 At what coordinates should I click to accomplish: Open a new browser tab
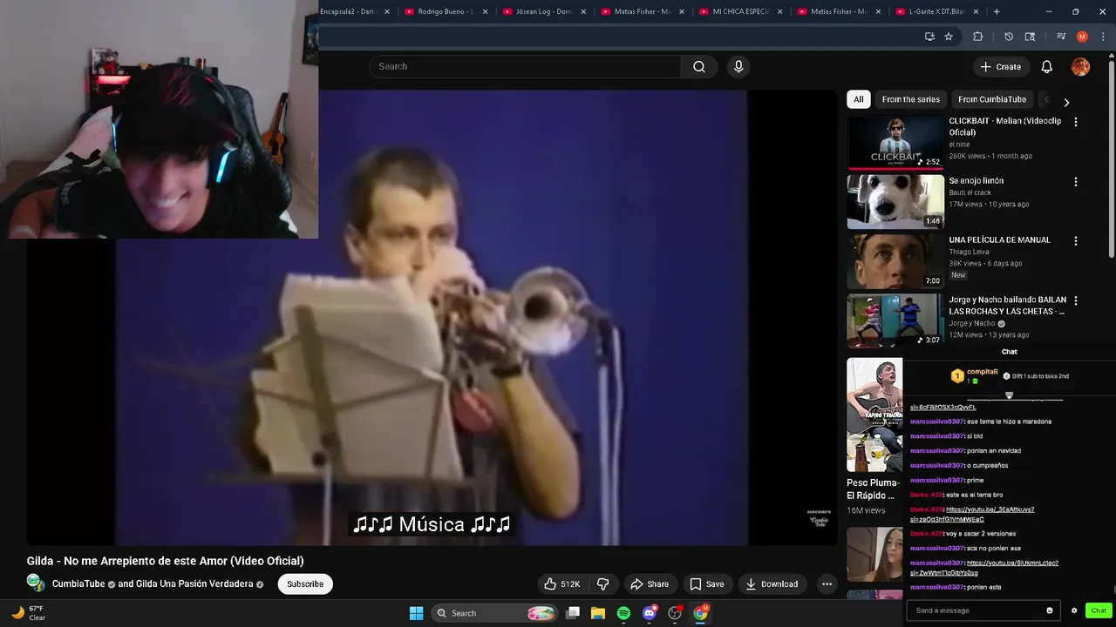pyautogui.click(x=997, y=11)
